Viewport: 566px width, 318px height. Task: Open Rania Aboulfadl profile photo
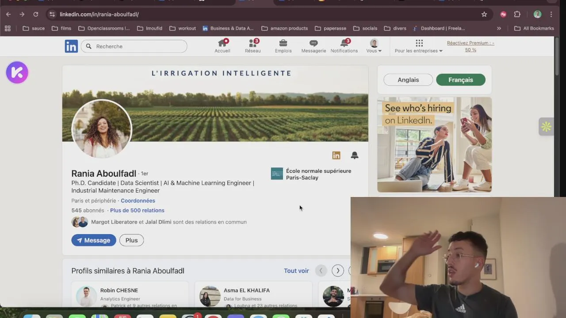tap(102, 129)
